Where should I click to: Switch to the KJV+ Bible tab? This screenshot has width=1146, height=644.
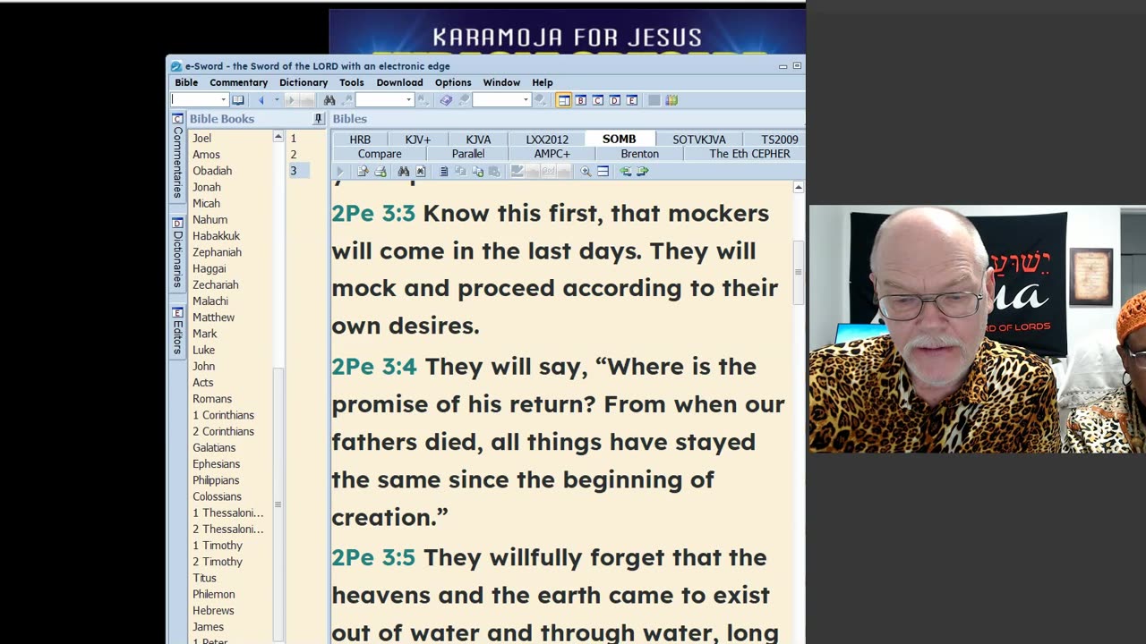(418, 139)
